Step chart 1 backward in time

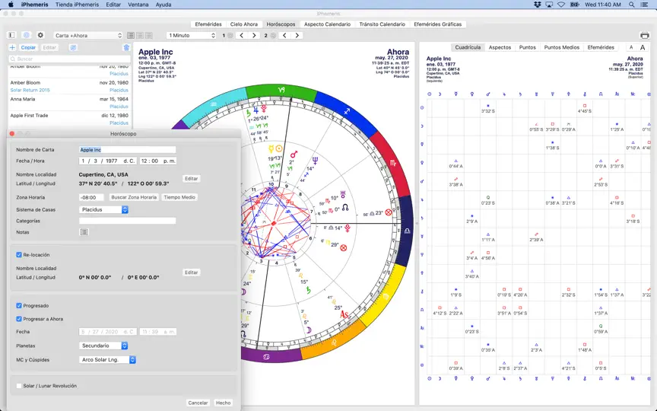pyautogui.click(x=241, y=36)
